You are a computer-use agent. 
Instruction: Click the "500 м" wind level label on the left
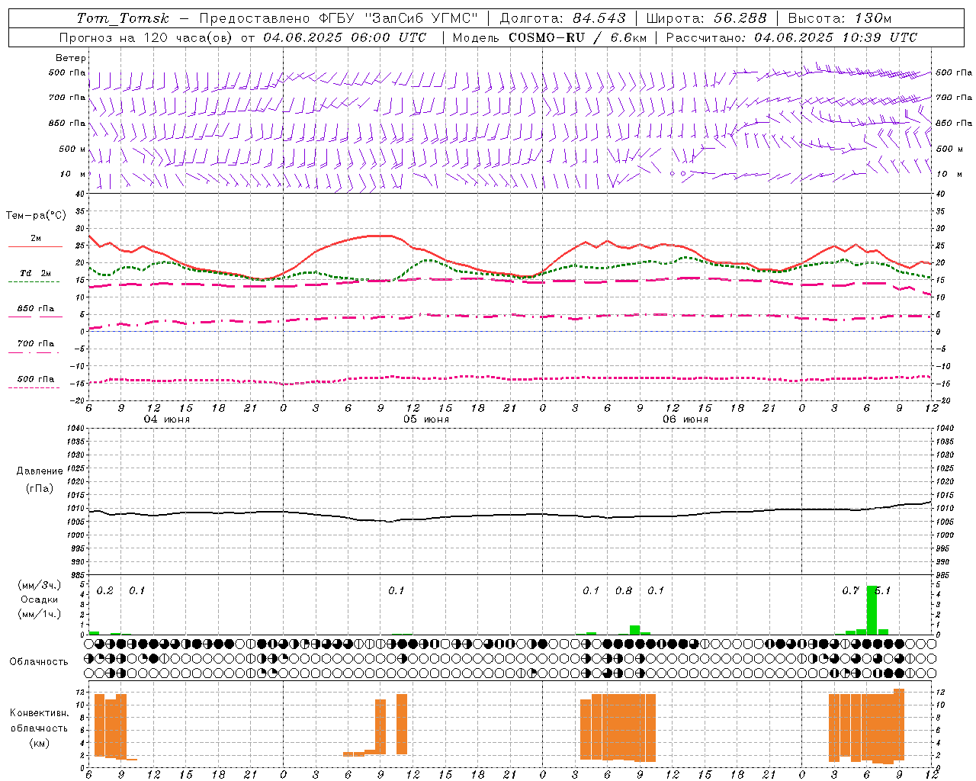click(72, 149)
